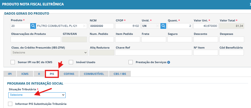
Task: Enable Somar IPI na BC do ICMS
Action: pyautogui.click(x=13, y=62)
